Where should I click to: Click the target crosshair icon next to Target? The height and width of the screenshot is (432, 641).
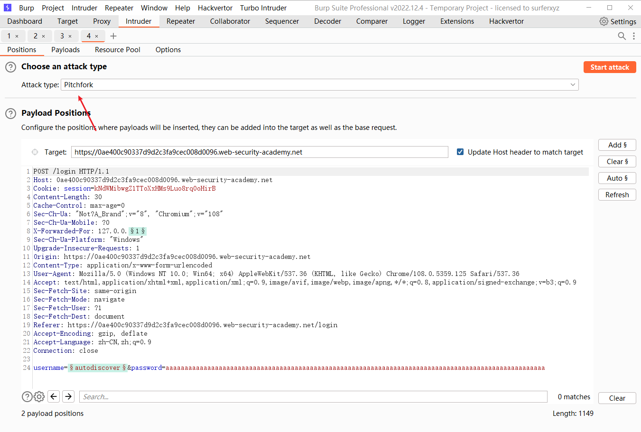[35, 152]
